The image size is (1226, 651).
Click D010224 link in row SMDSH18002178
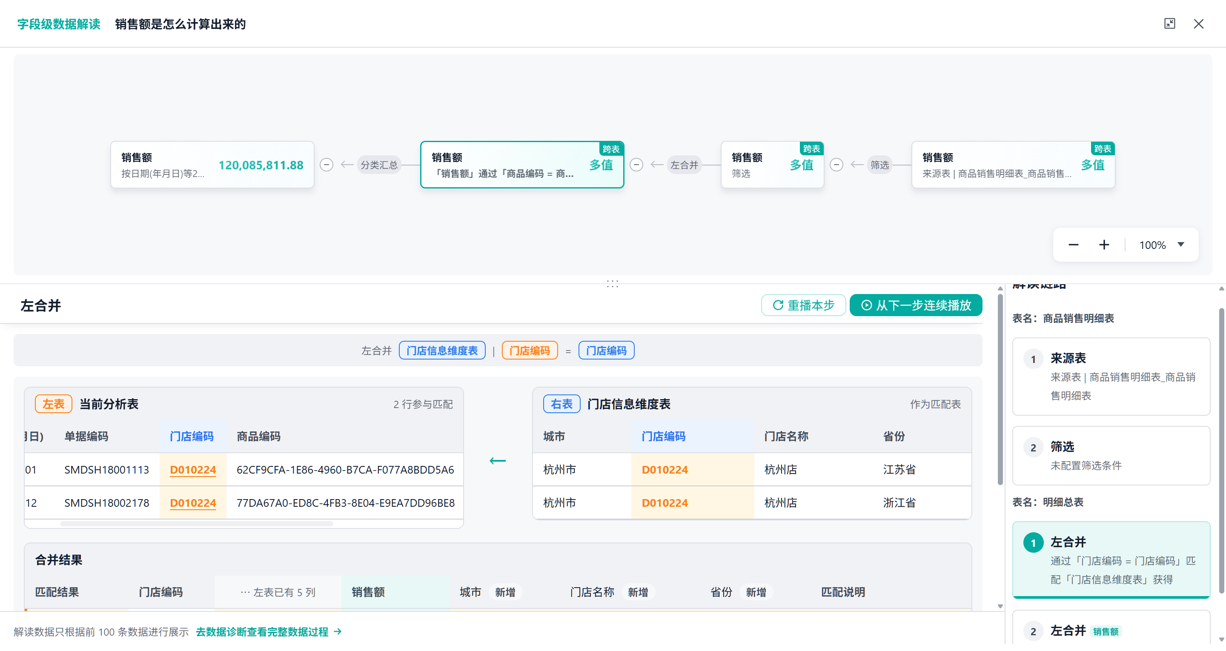click(193, 503)
